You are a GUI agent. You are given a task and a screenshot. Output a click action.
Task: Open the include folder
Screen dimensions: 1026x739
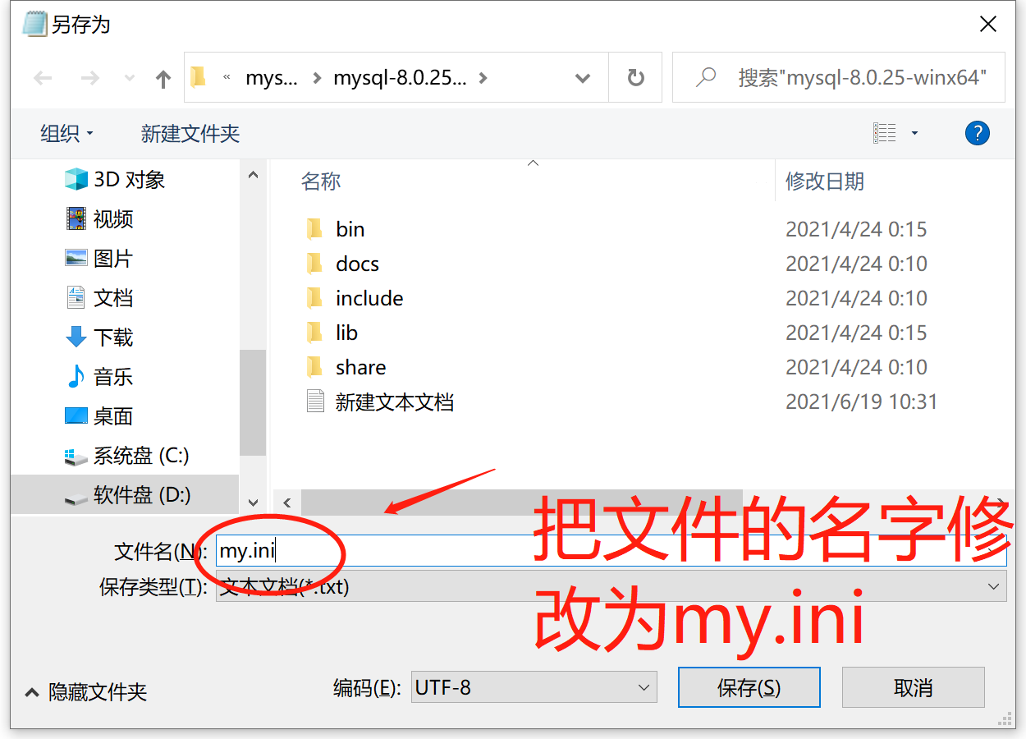369,298
